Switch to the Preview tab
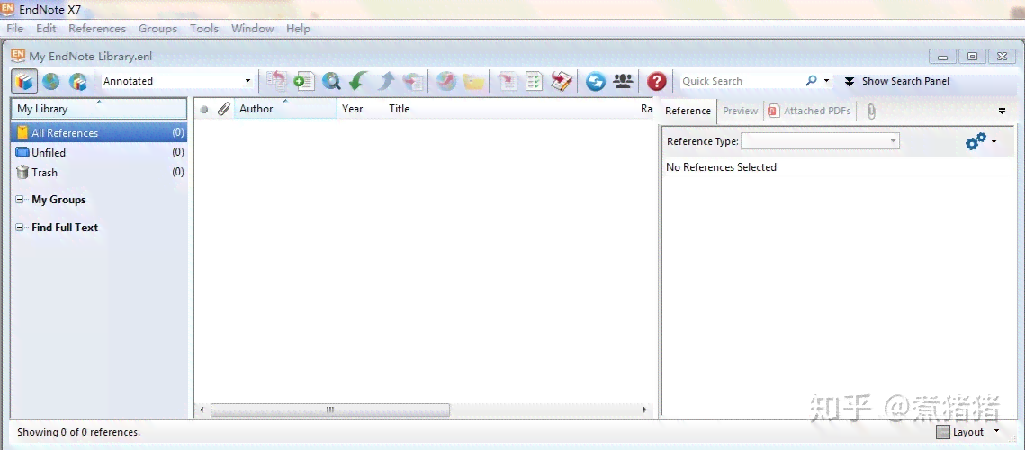 pyautogui.click(x=740, y=112)
